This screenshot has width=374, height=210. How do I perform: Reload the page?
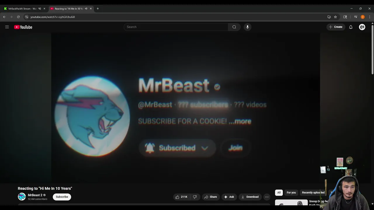[18, 17]
